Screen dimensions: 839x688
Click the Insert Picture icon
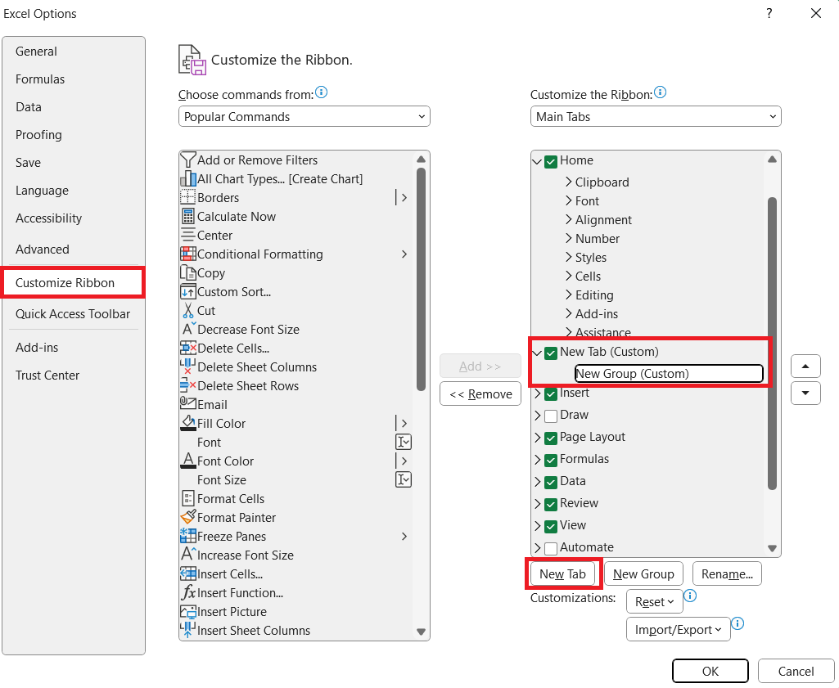[x=187, y=612]
